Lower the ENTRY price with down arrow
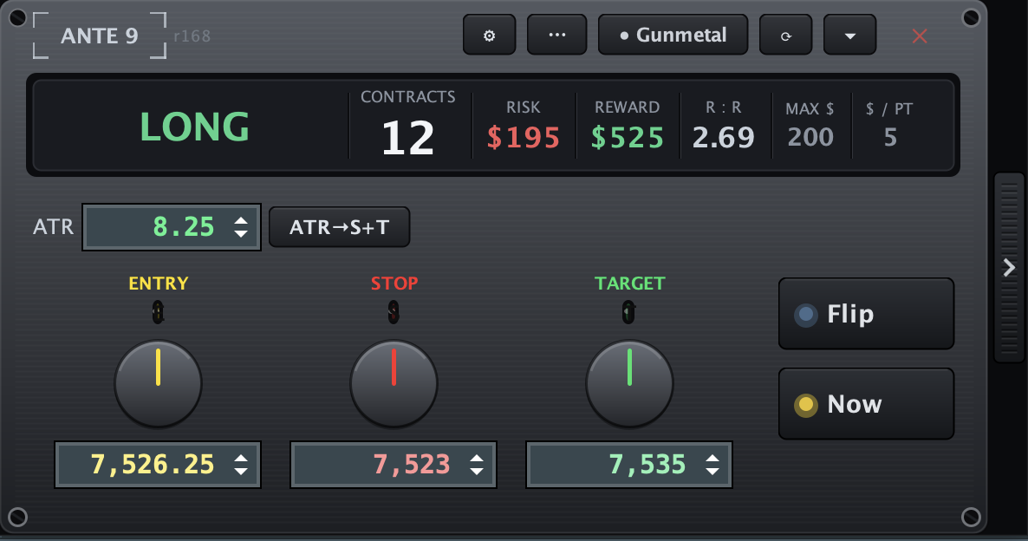1028x541 pixels. 241,471
